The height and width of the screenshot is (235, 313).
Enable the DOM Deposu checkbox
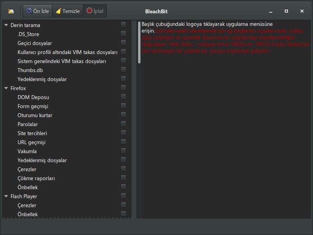(123, 96)
